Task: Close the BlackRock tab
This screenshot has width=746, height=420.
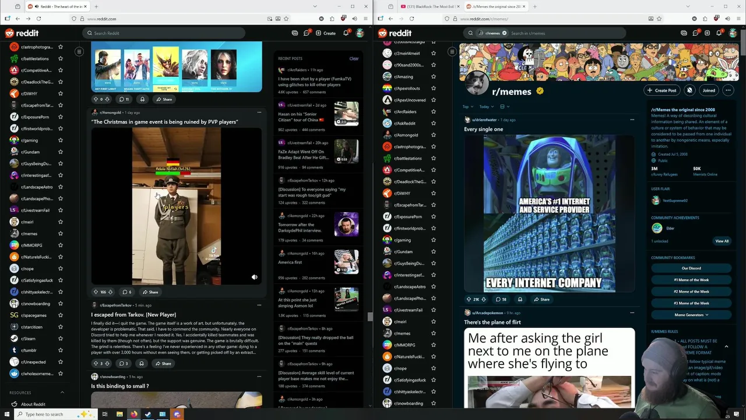Action: pyautogui.click(x=458, y=6)
